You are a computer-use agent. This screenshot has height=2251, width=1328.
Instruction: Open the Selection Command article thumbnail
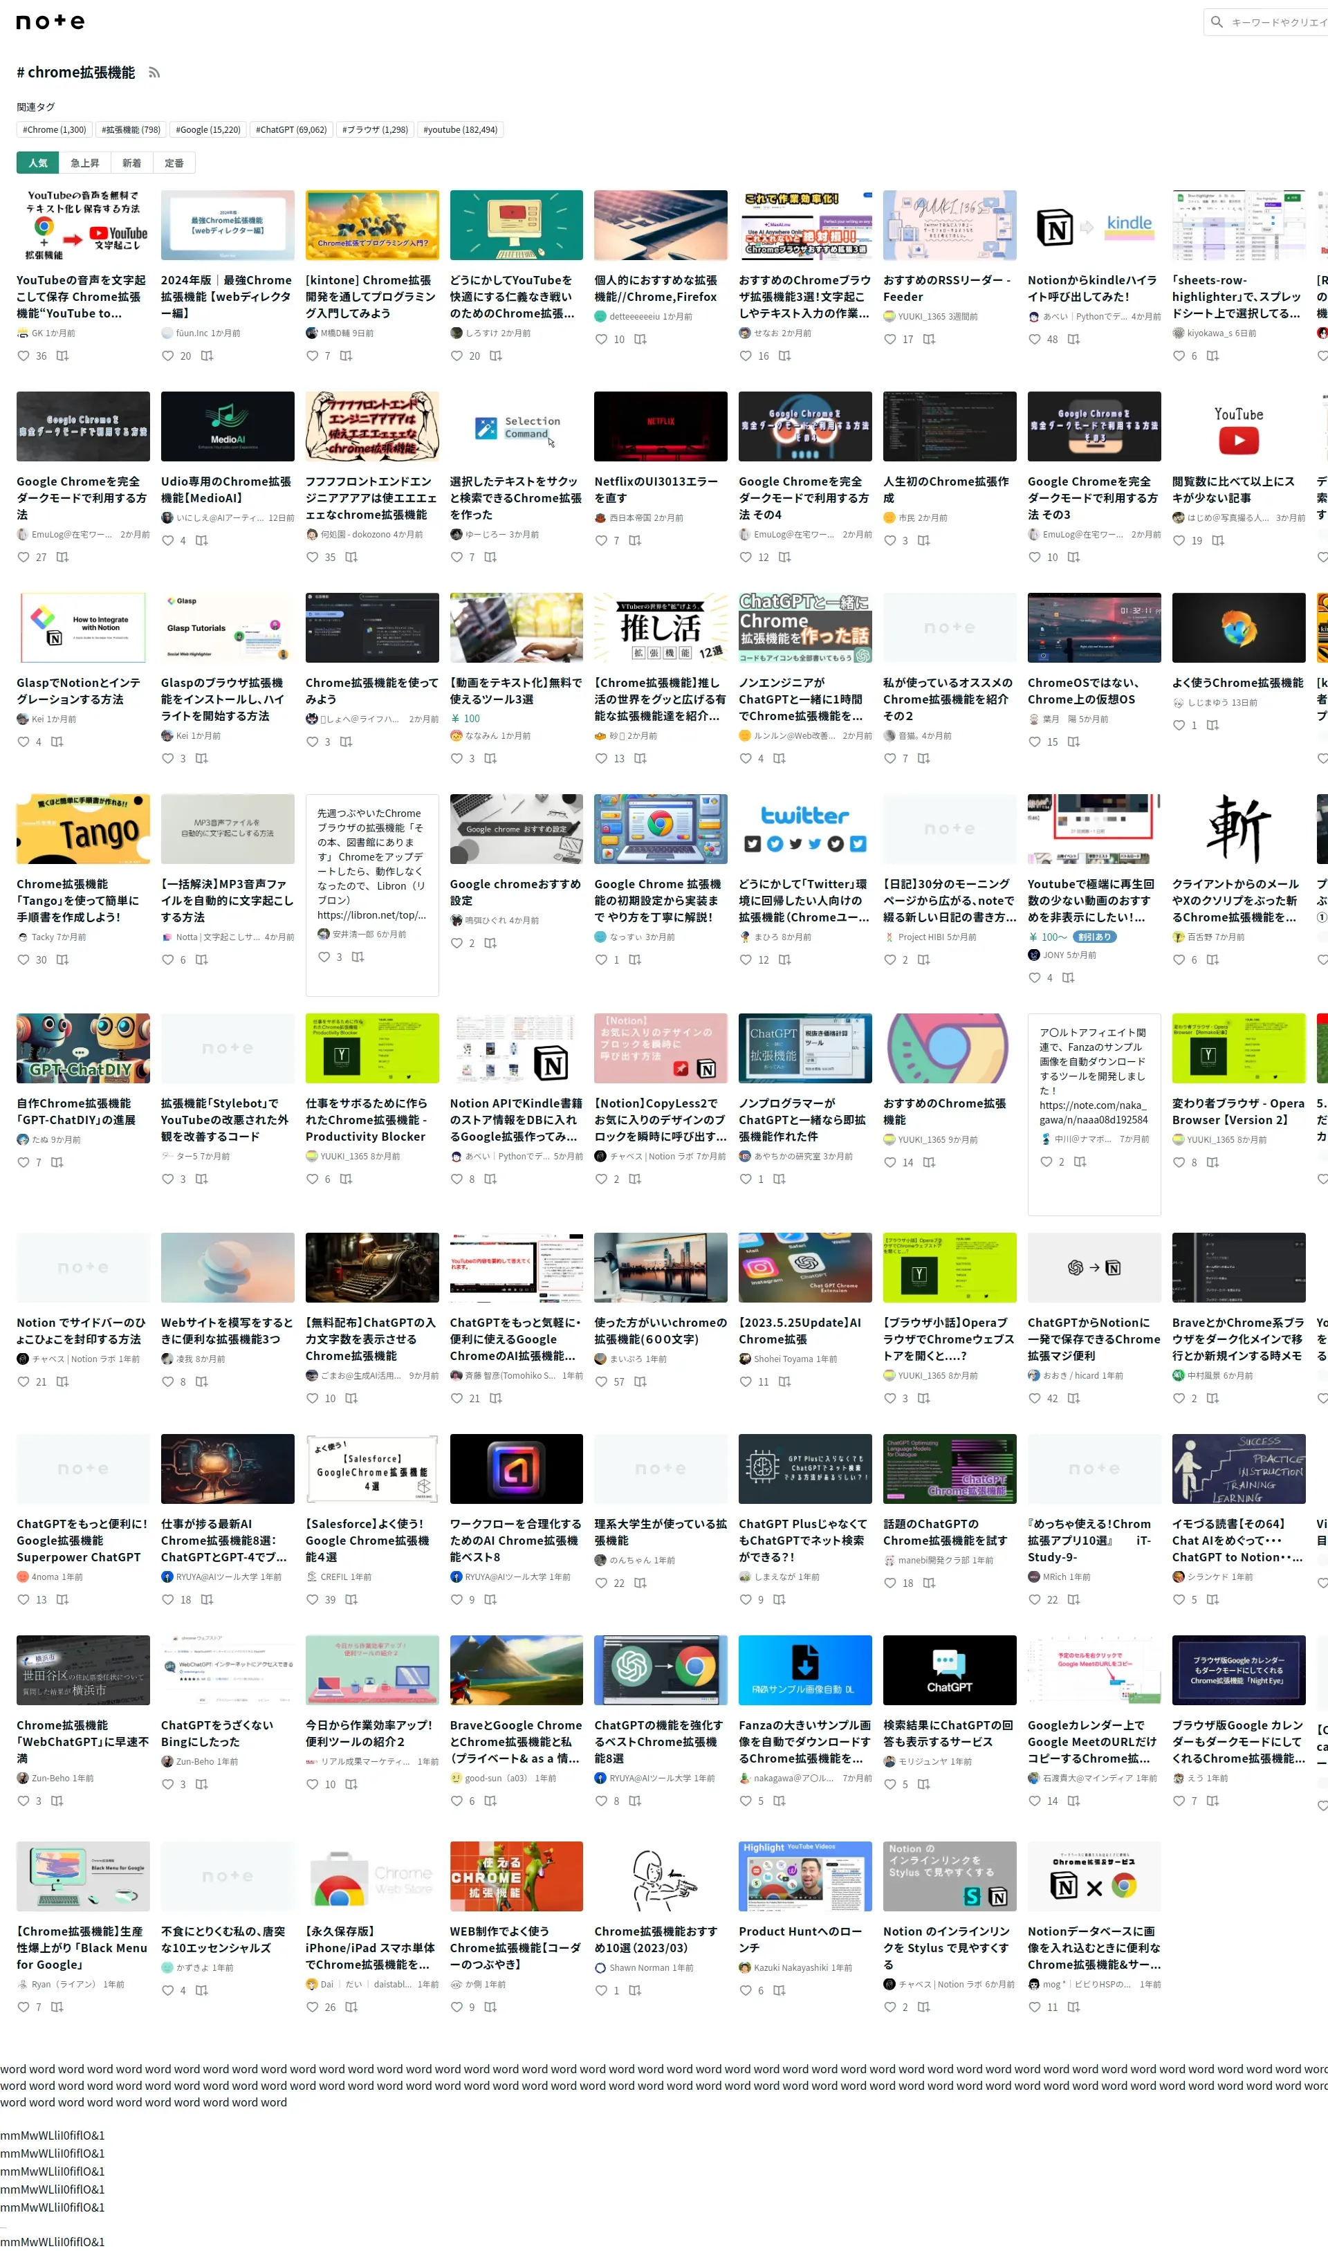click(x=517, y=427)
